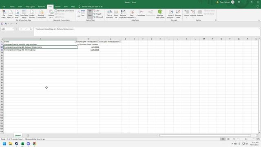Expand the Ungroup dropdown
The height and width of the screenshot is (147, 261).
click(x=193, y=17)
